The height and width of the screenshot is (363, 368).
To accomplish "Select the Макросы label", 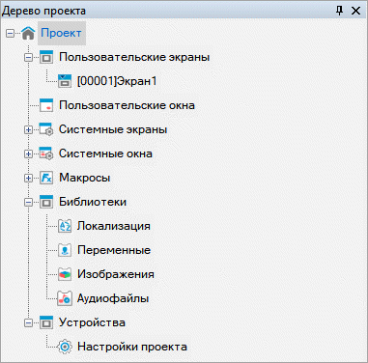I will [85, 178].
